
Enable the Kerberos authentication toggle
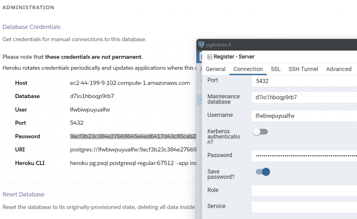(260, 132)
